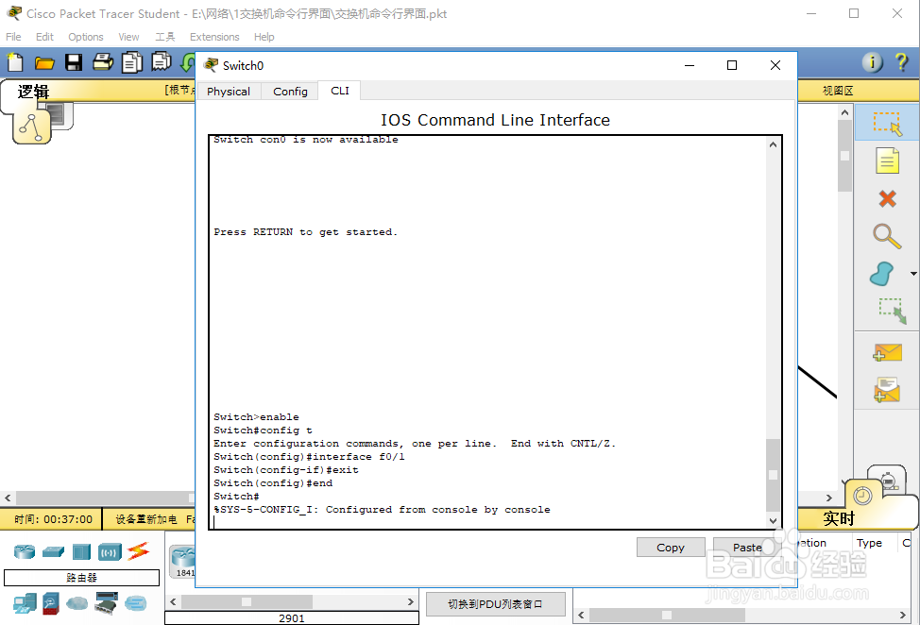Click the PDU list scroll right arrow
920x625 pixels.
903,615
